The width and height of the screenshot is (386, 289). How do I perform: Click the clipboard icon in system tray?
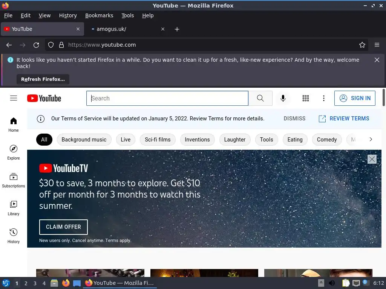pos(346,283)
